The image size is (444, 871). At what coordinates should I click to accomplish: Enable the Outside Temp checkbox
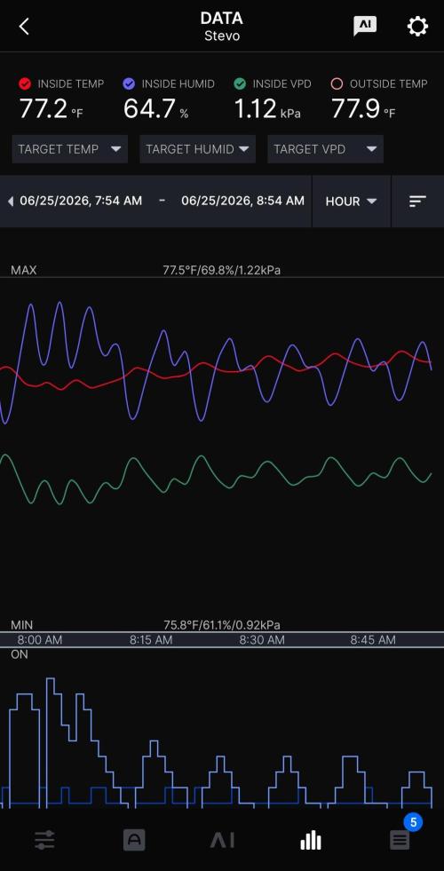pos(337,83)
